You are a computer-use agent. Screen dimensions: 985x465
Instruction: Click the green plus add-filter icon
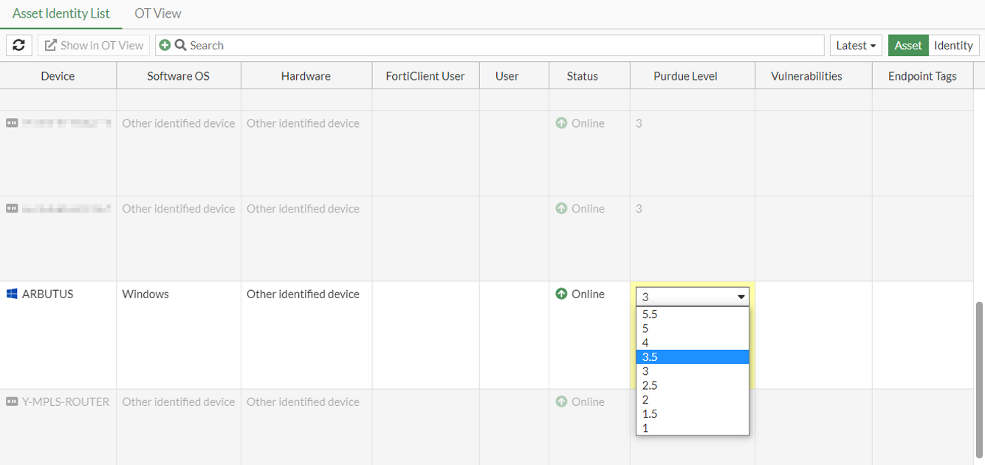pyautogui.click(x=165, y=45)
